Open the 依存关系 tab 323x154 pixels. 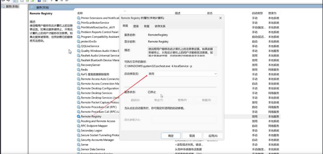click(x=160, y=26)
